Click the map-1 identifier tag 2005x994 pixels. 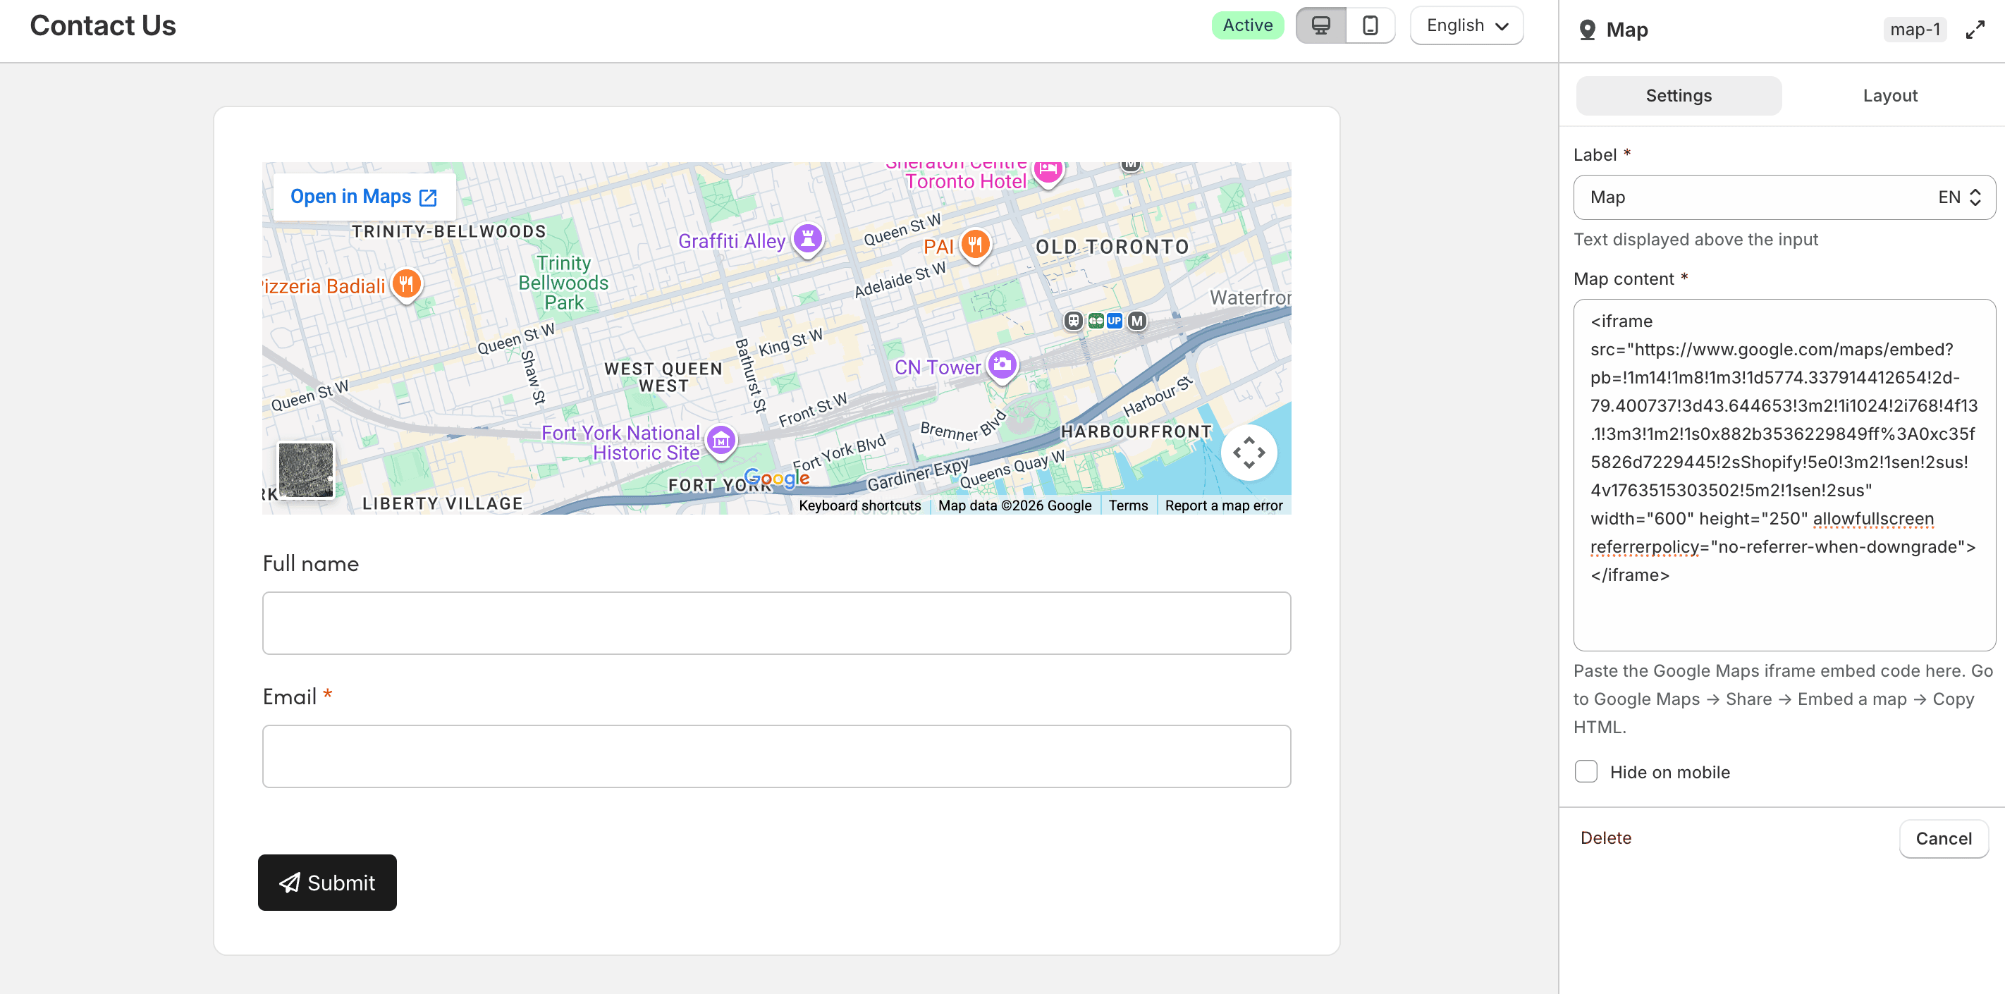tap(1914, 30)
